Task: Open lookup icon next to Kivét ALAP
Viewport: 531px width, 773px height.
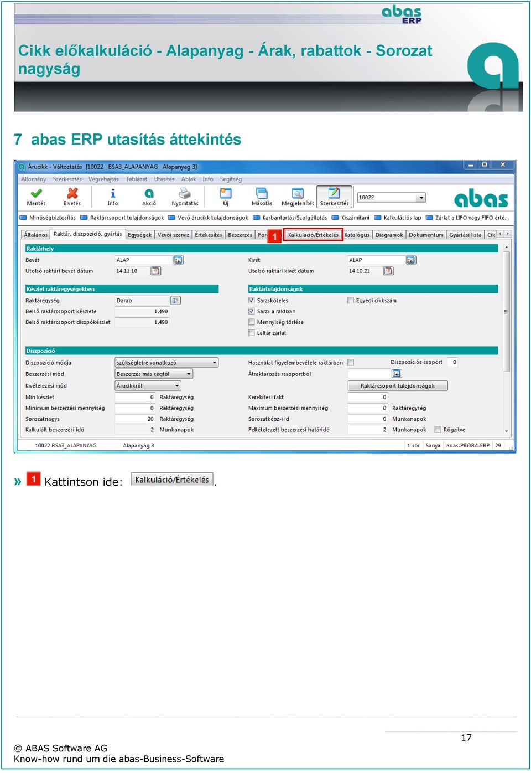Action: pyautogui.click(x=411, y=260)
